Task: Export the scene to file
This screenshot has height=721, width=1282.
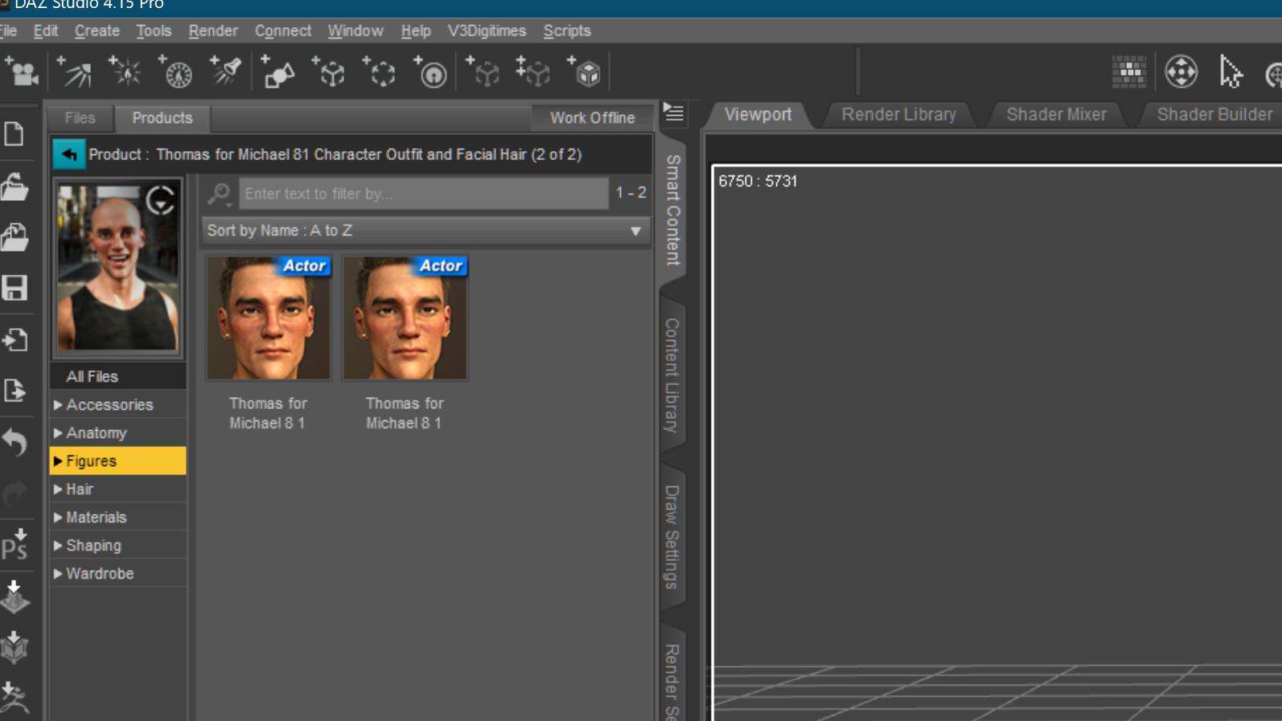Action: [x=14, y=391]
